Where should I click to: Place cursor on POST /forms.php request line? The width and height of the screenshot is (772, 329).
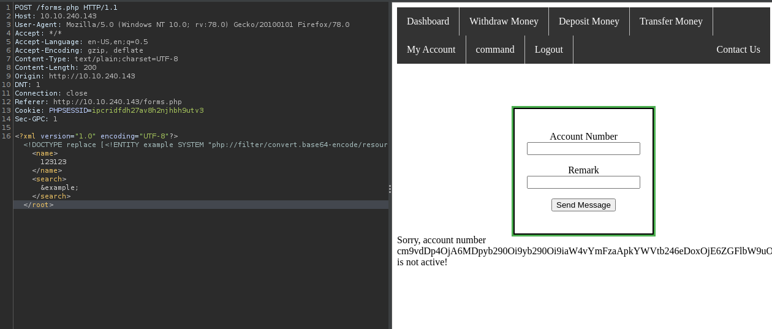[66, 7]
